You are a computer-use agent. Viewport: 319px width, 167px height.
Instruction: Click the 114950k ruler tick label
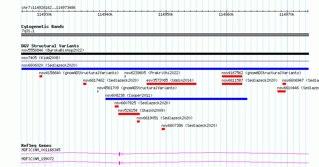[x=166, y=15]
